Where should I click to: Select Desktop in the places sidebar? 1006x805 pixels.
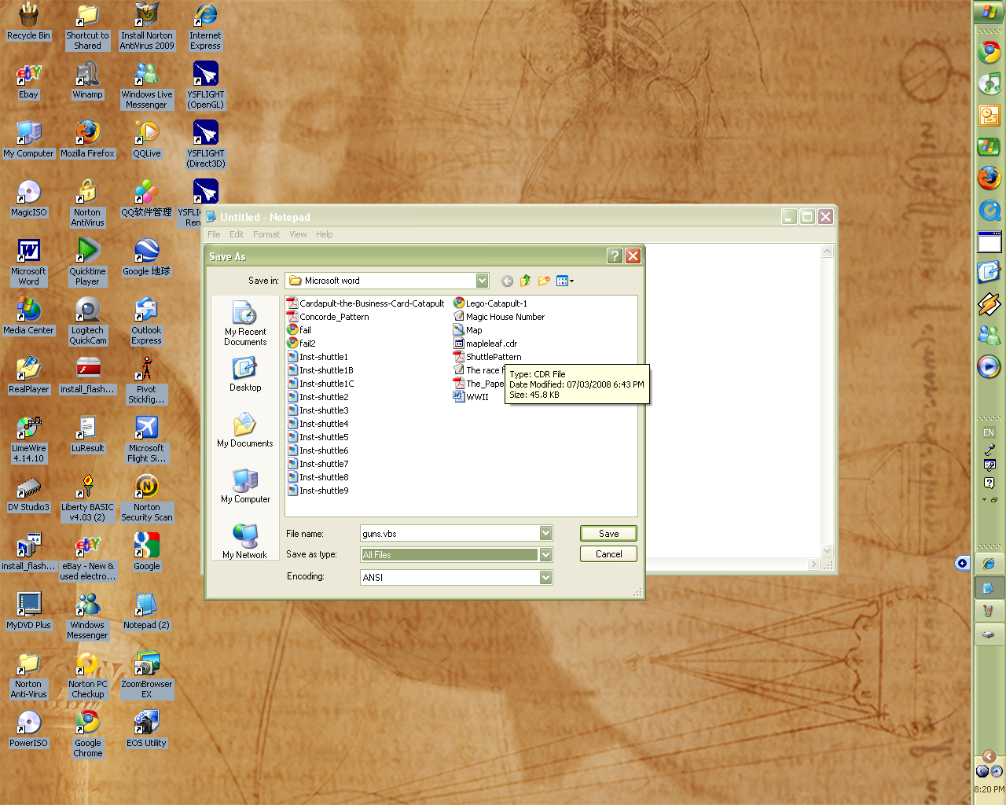point(244,376)
